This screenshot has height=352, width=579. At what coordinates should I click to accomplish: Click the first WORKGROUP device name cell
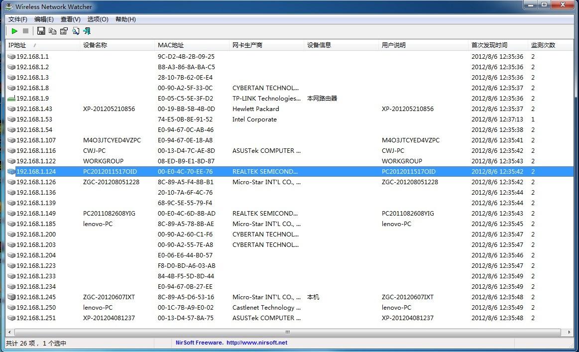[103, 161]
